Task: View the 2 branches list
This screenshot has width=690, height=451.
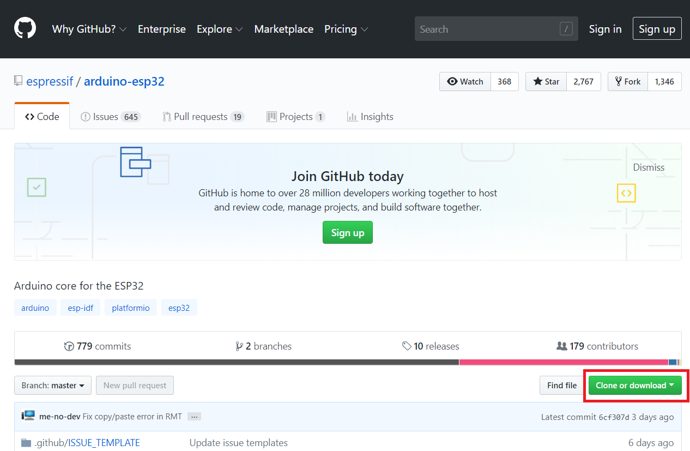Action: [x=263, y=346]
